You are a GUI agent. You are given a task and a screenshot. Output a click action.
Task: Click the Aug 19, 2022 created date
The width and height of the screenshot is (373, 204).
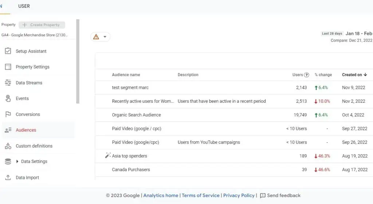355,156
